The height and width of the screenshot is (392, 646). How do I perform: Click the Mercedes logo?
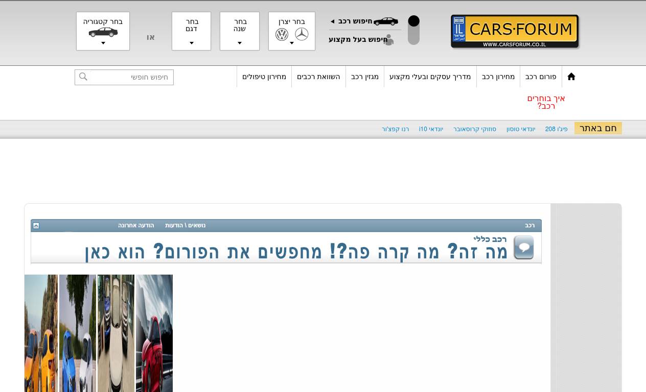tap(302, 34)
